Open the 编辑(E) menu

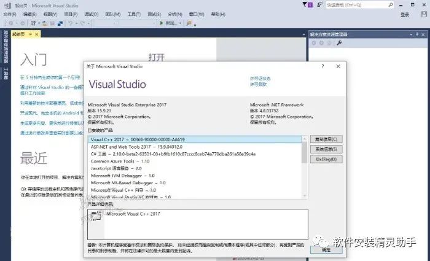click(29, 14)
